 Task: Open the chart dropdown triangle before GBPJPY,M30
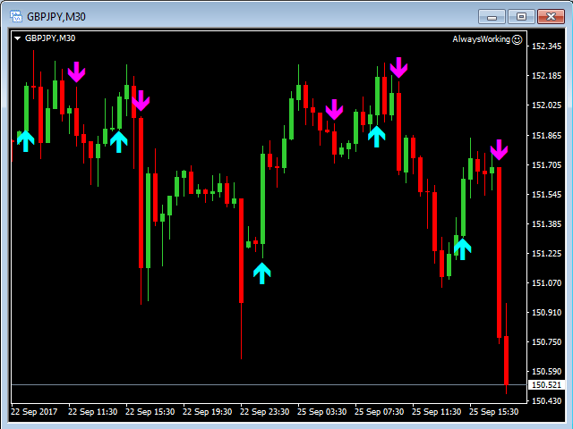(17, 38)
